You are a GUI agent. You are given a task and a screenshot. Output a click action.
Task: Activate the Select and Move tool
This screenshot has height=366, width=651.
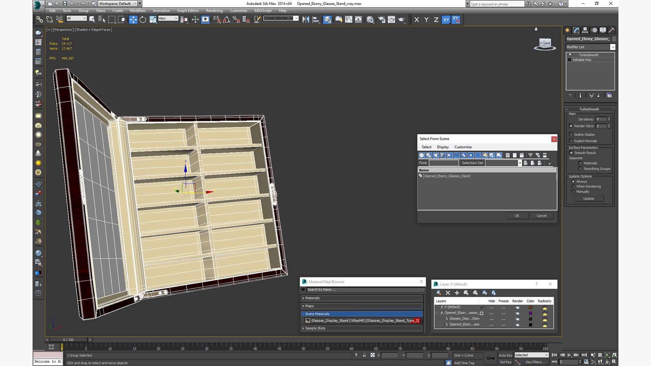[x=133, y=20]
